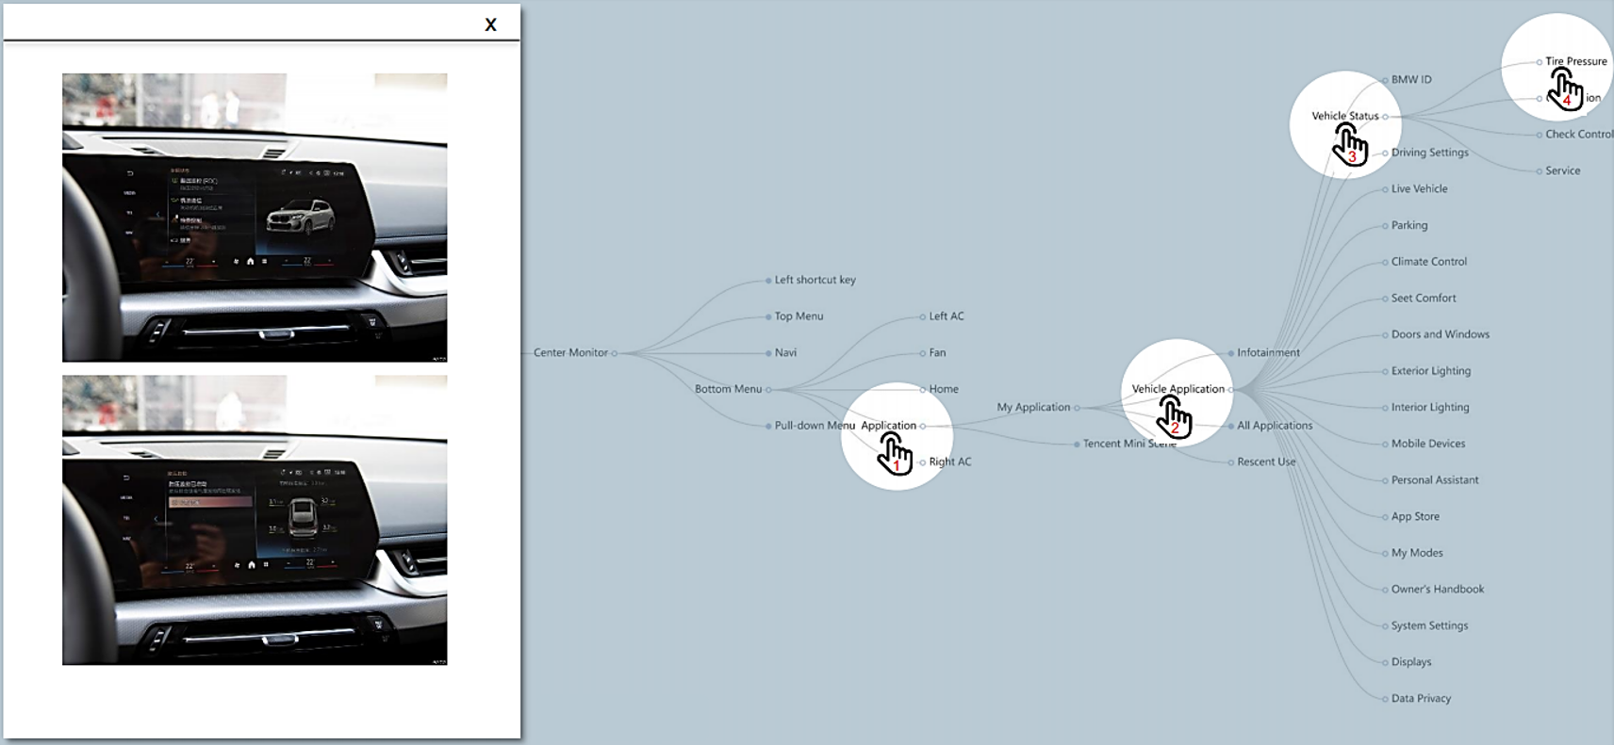Select the Infotainment node
The image size is (1614, 745).
[x=1268, y=352]
